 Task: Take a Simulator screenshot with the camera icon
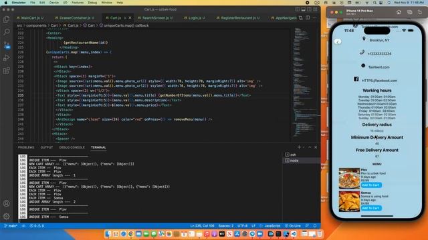coord(409,12)
